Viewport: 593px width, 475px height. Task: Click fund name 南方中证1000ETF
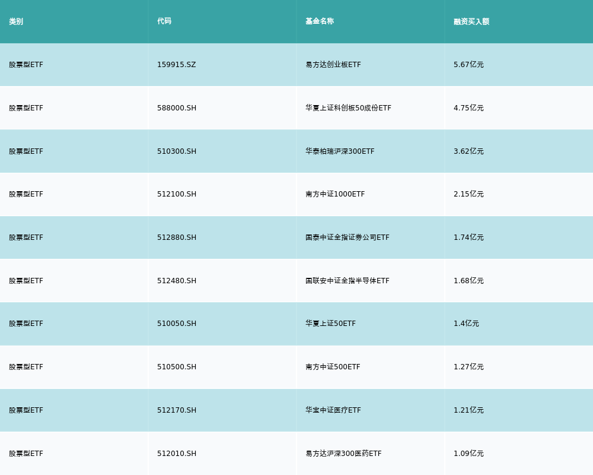coord(335,194)
